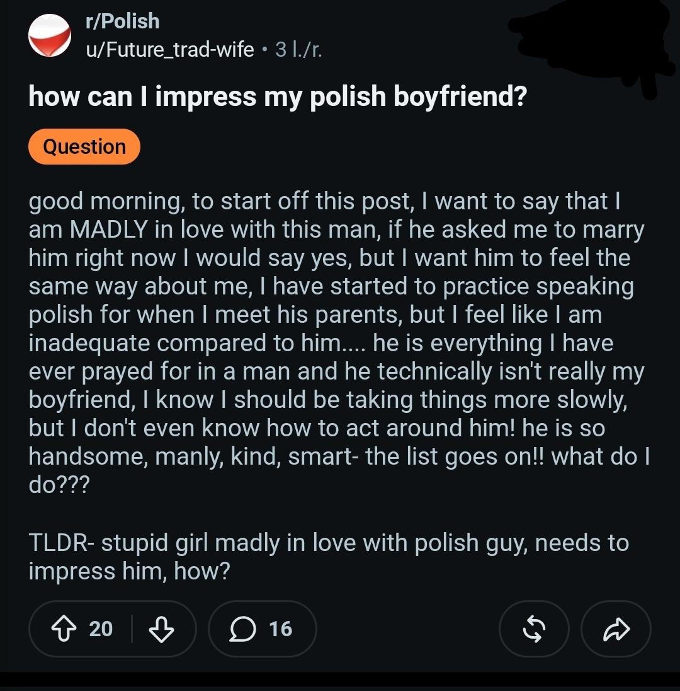Viewport: 680px width, 691px height.
Task: Click the word MADLY in the post
Action: tap(108, 229)
